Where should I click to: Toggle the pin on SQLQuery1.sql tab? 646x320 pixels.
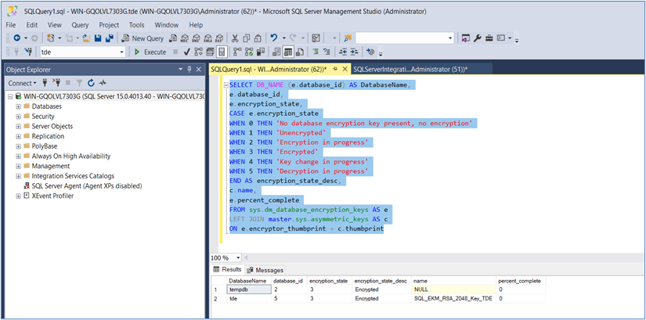click(x=335, y=69)
